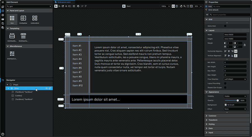This screenshot has width=252, height=137.
Task: Set horizontal alignment to left
Action: coord(225,51)
